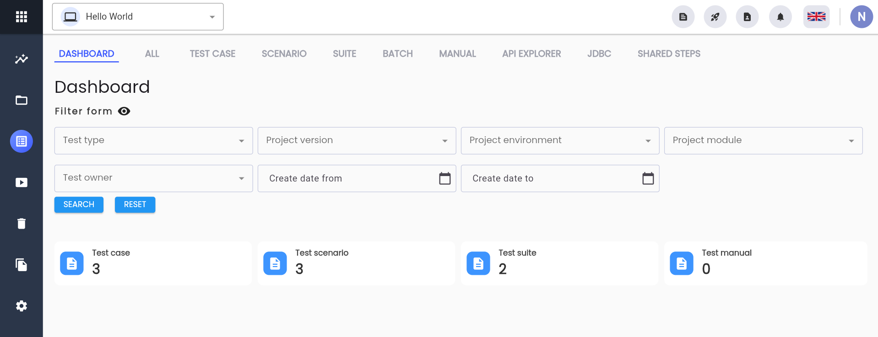
Task: Open the analytics chart sidebar icon
Action: coord(22,59)
